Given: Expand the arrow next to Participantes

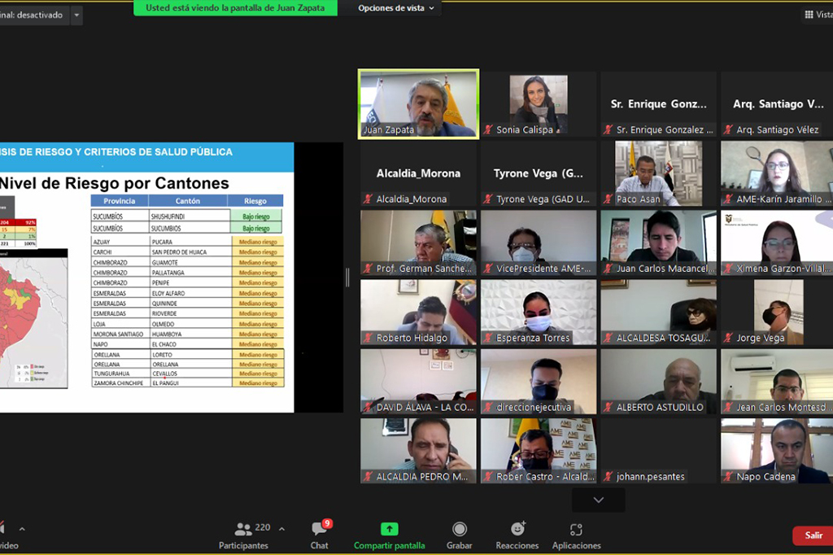Looking at the screenshot, I should click(x=281, y=529).
